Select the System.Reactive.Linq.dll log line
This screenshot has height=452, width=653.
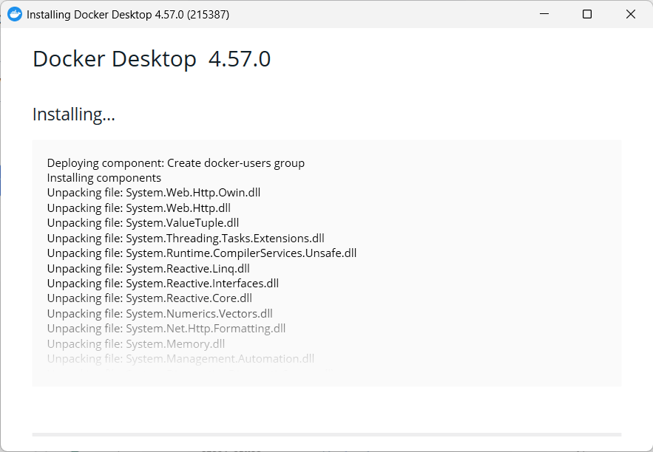tap(146, 268)
